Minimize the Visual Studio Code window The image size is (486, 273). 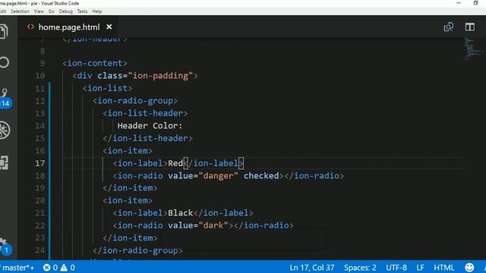click(x=459, y=3)
